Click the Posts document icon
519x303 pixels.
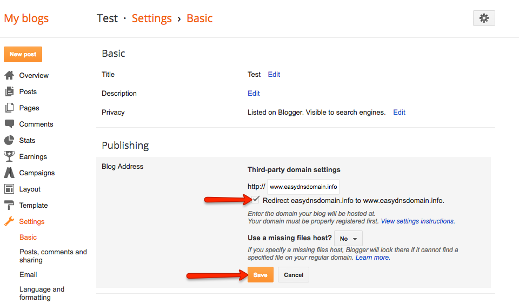pos(9,91)
